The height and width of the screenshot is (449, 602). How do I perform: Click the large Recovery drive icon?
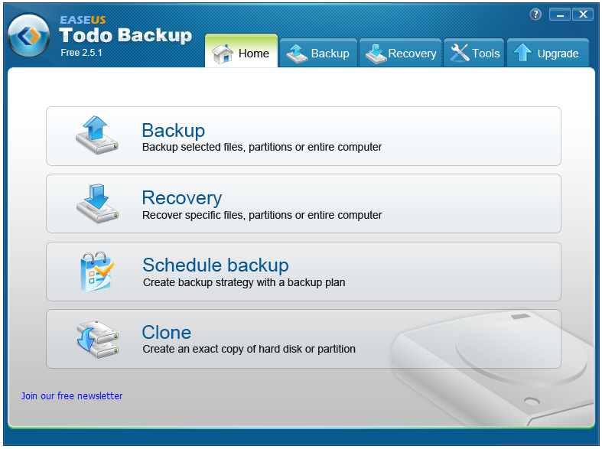(x=97, y=203)
